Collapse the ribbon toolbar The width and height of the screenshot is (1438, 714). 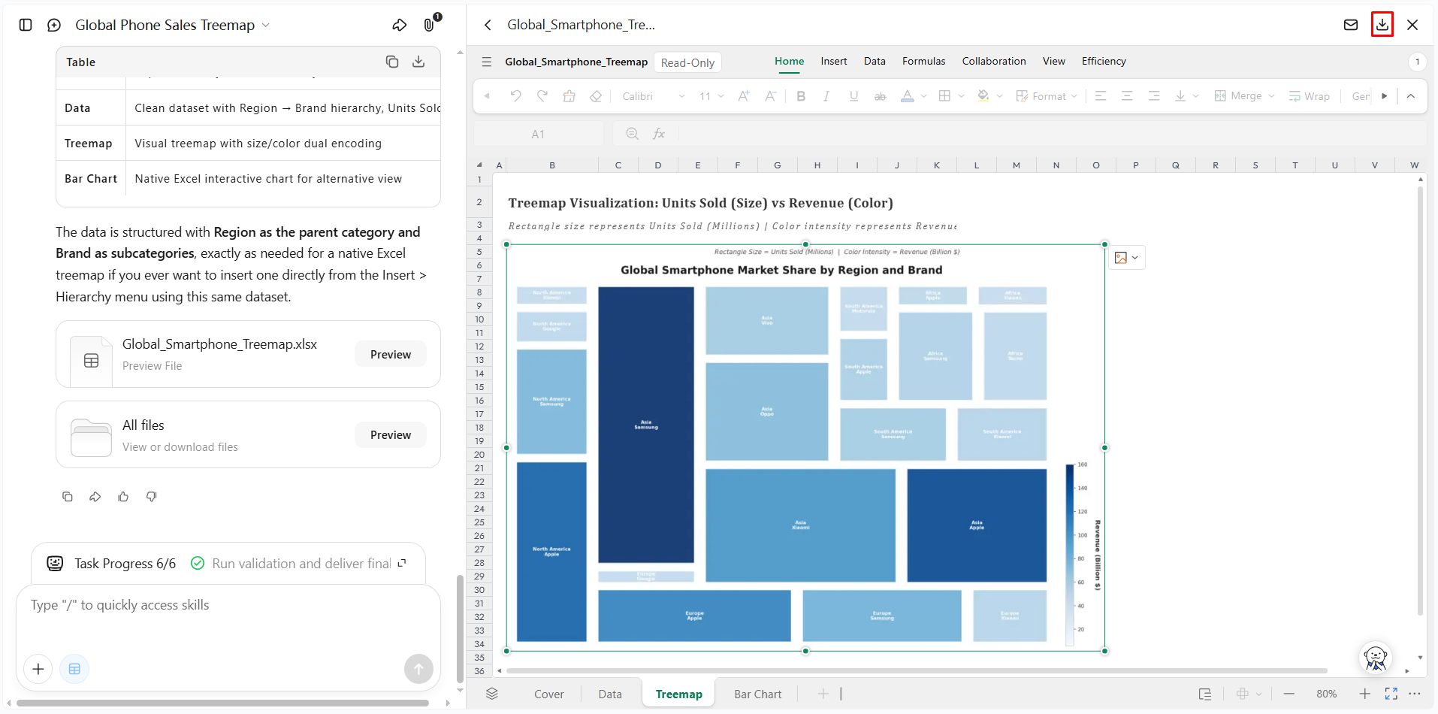pyautogui.click(x=1411, y=96)
